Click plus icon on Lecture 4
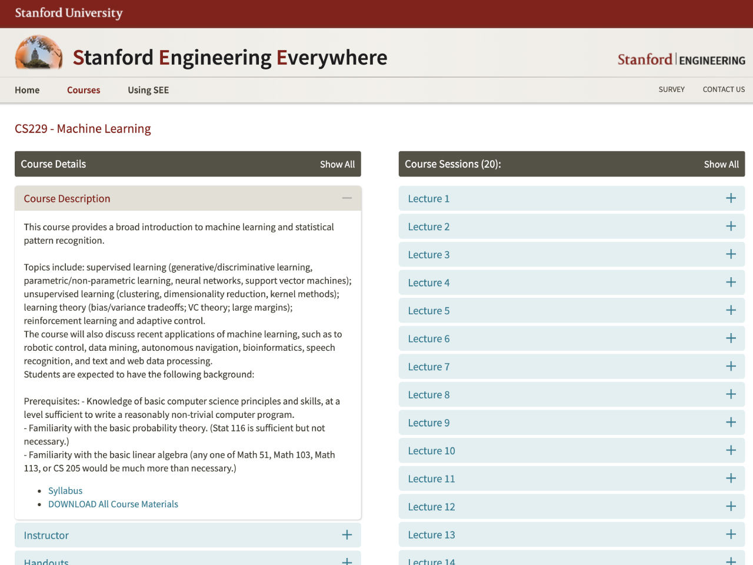The height and width of the screenshot is (565, 753). pyautogui.click(x=731, y=282)
